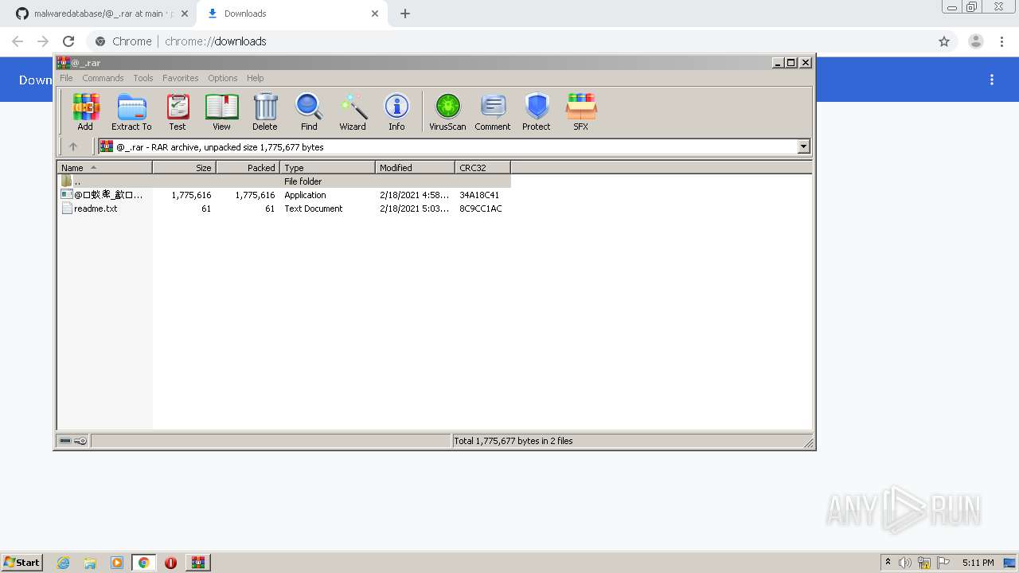
Task: Go back in Chrome
Action: coord(18,41)
